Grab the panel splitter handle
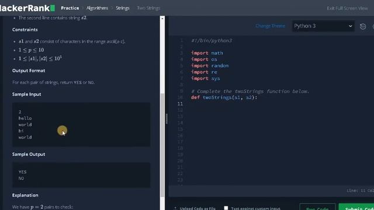The width and height of the screenshot is (374, 210). coord(167,118)
